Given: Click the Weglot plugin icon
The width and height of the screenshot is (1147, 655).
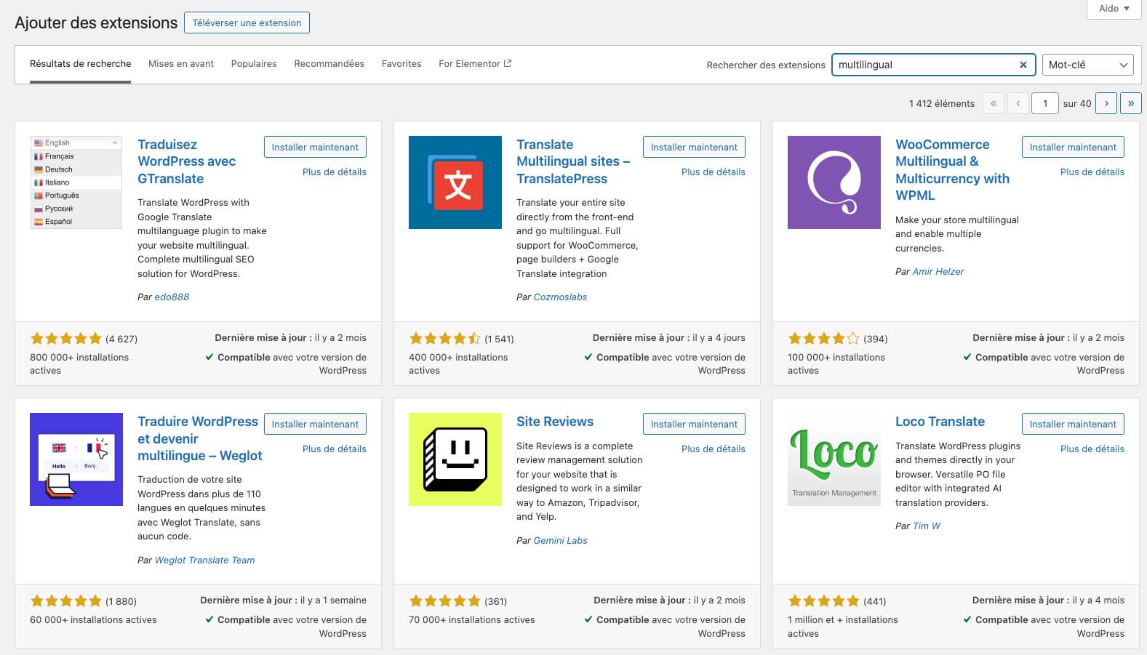Looking at the screenshot, I should 76,459.
